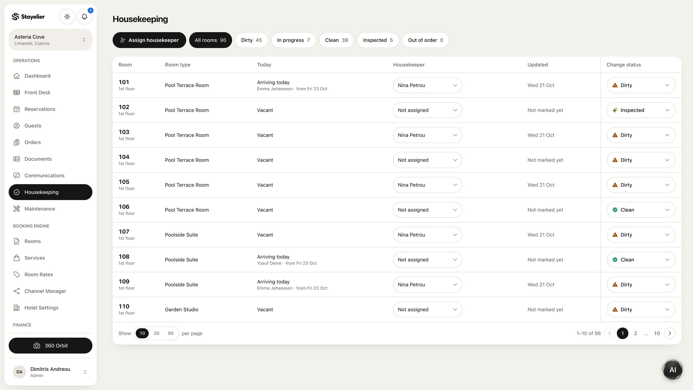Jump to page 10 of rooms
This screenshot has height=390, width=693.
(x=657, y=333)
